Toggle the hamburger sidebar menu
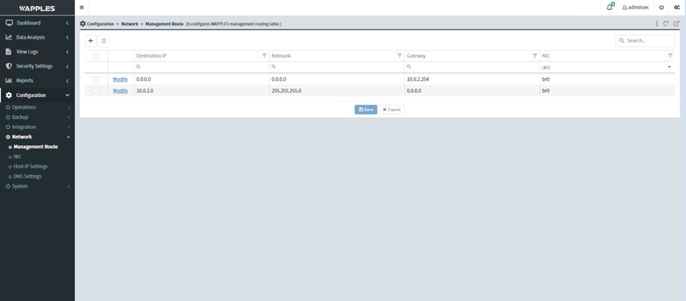 pos(81,7)
